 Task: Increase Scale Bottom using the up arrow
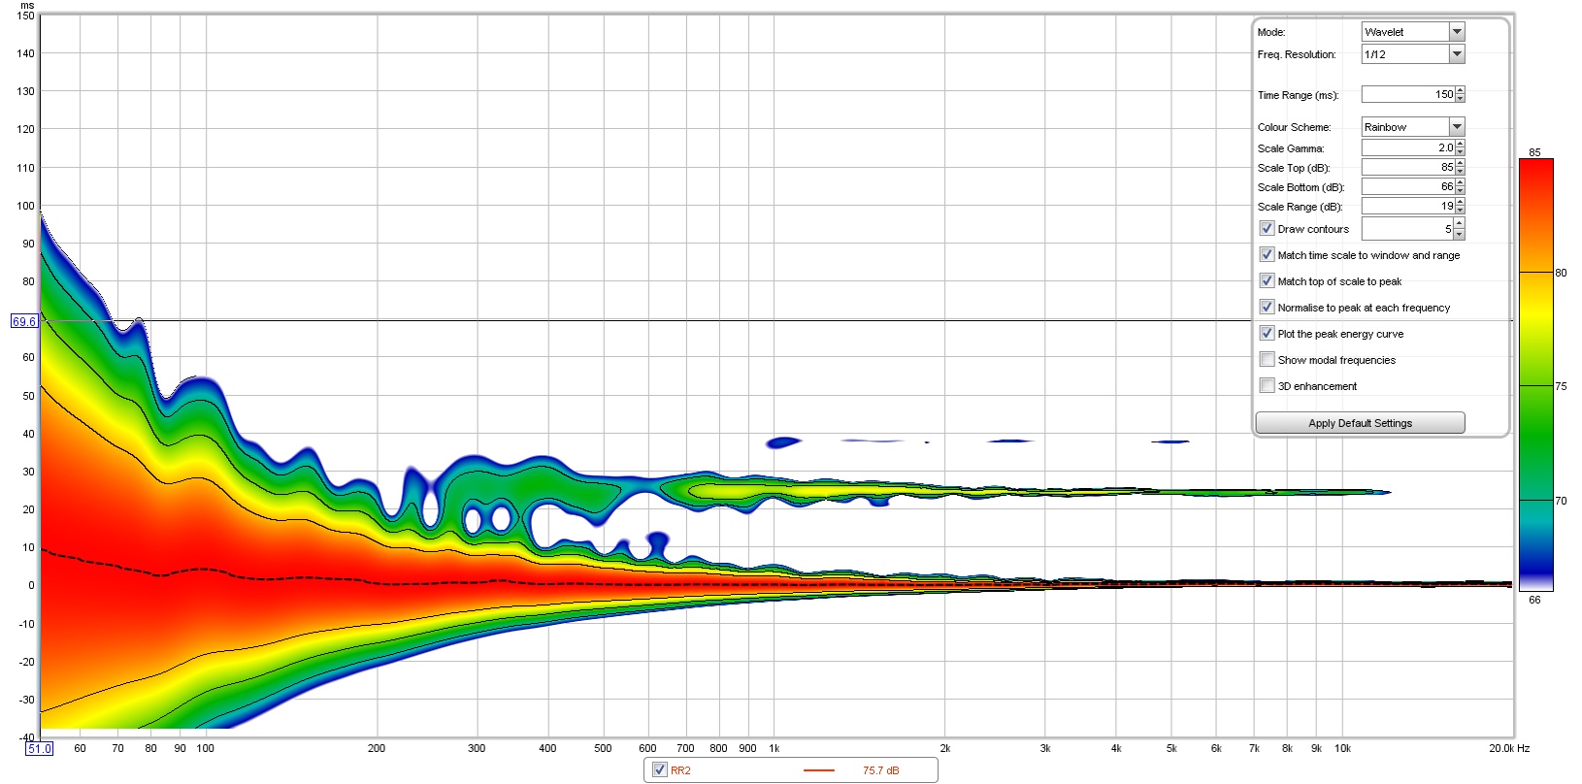[1460, 182]
